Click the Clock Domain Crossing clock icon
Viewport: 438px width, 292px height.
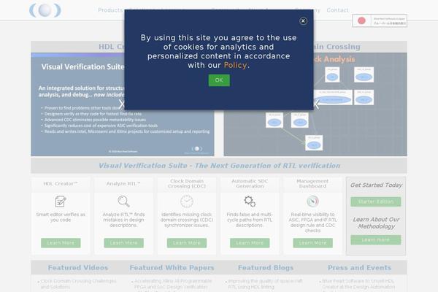tap(187, 201)
